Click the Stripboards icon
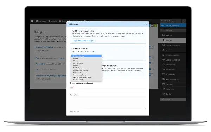The image size is (211, 132). (164, 74)
